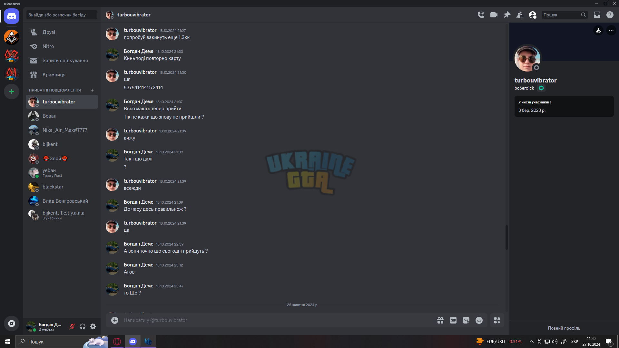Create a new private message with plus
Screen dimensions: 619x348
point(92,90)
